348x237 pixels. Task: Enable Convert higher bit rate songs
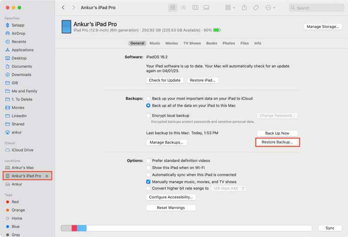[x=148, y=188]
